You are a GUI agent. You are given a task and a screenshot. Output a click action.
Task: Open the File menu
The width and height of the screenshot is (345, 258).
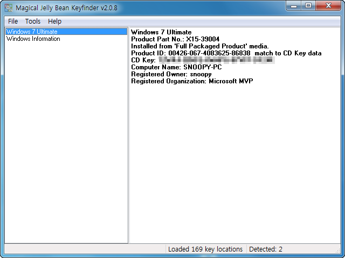pos(13,21)
